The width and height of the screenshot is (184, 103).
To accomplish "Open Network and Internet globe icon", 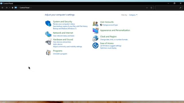I will (48, 34).
